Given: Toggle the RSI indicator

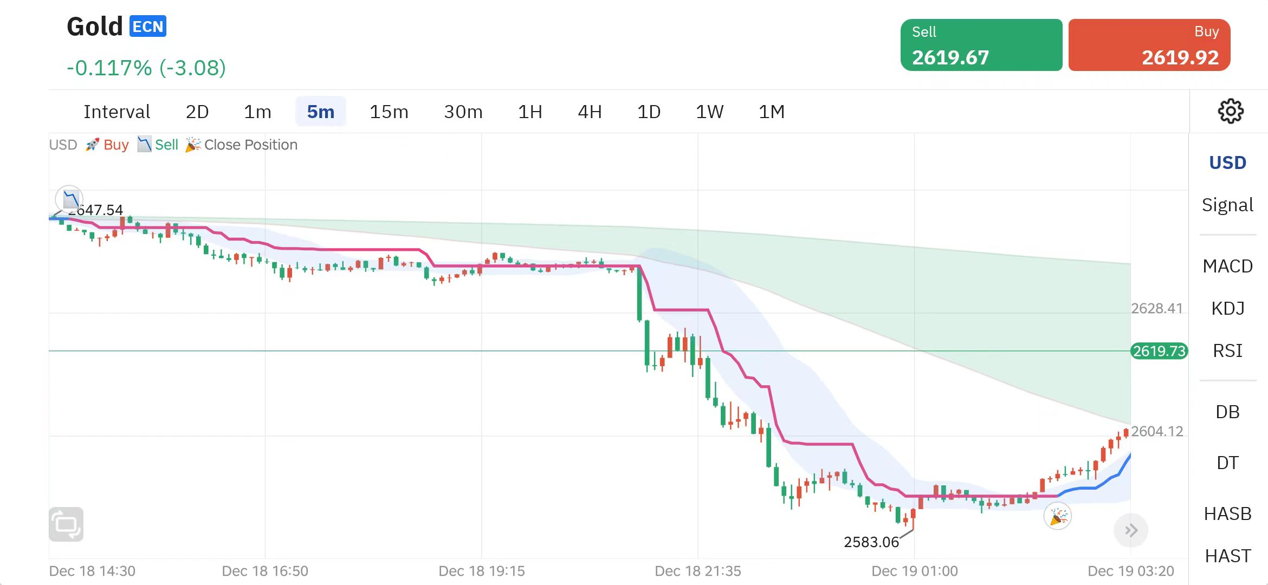Looking at the screenshot, I should [x=1227, y=350].
